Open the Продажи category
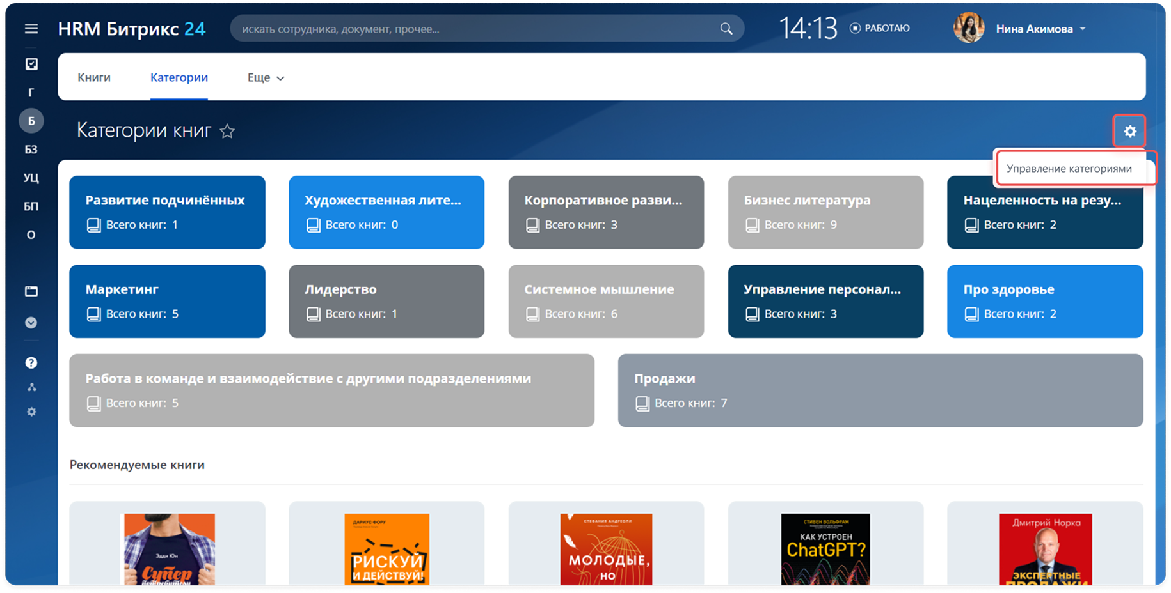 pos(880,390)
